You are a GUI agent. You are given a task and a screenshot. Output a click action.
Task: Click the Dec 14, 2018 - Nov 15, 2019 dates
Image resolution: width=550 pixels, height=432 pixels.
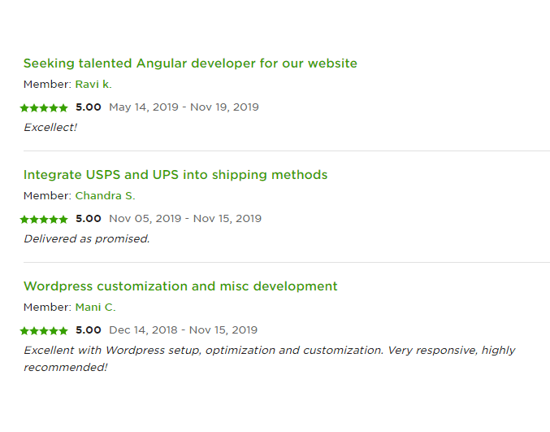(x=183, y=330)
